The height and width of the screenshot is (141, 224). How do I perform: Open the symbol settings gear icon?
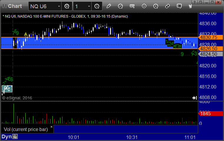coord(67,6)
